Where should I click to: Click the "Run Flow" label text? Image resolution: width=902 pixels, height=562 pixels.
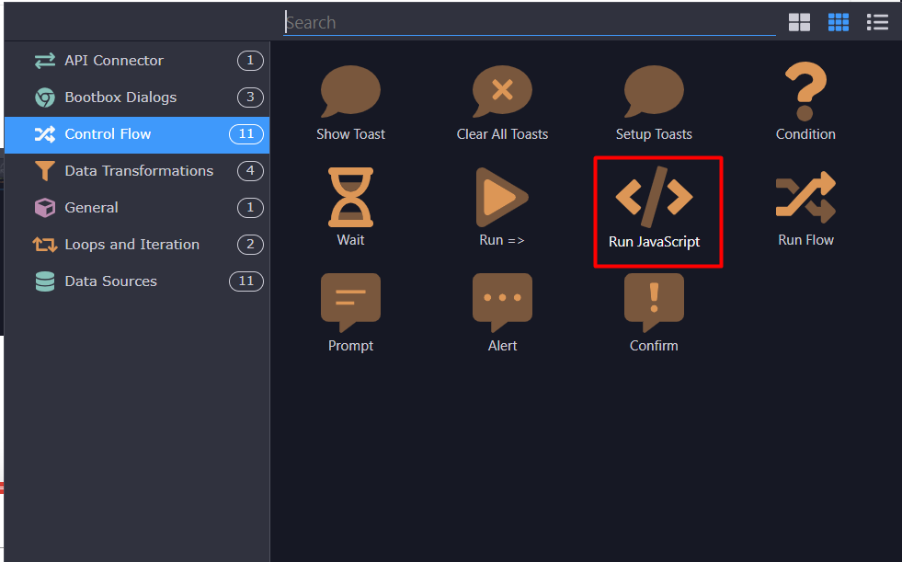(x=805, y=240)
